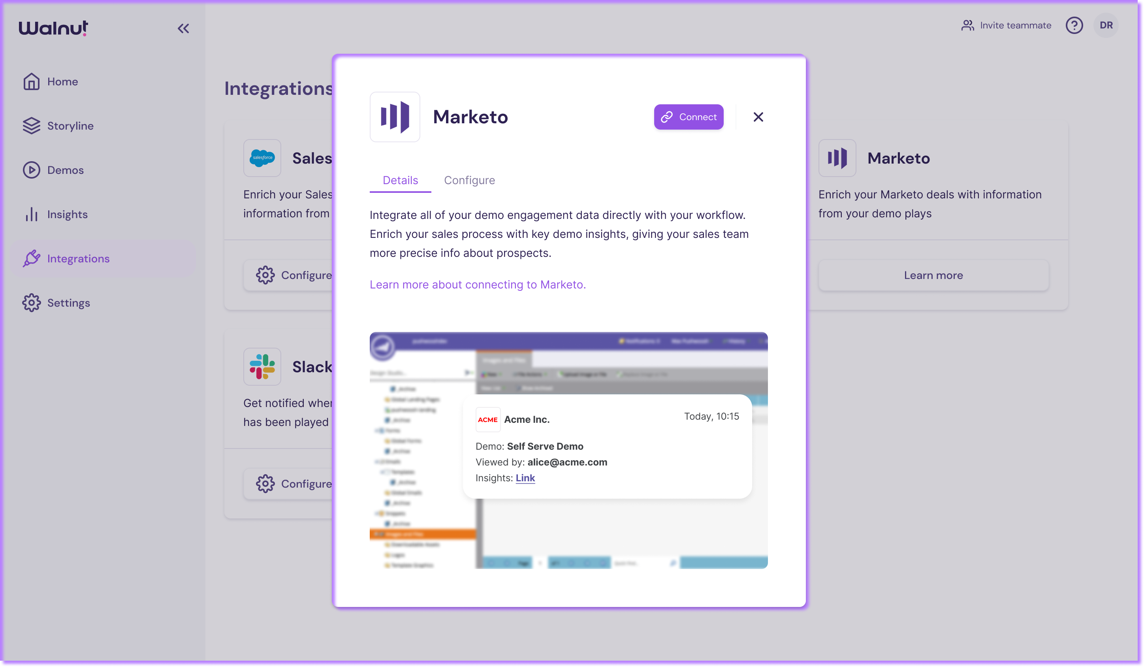The image size is (1144, 667).
Task: Open the help question mark icon
Action: (x=1074, y=25)
